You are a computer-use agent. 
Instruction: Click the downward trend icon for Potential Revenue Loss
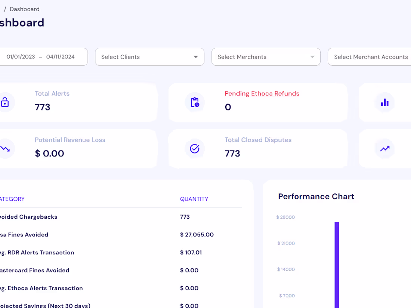5,149
